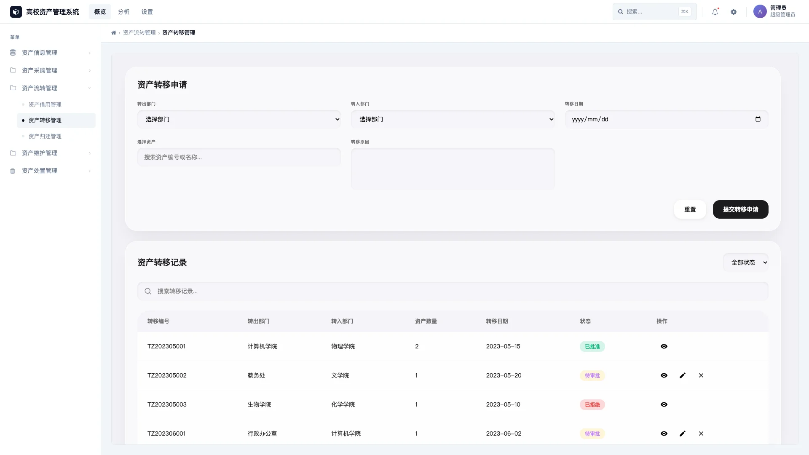Click the system logo cube icon
This screenshot has height=455, width=809.
pyautogui.click(x=16, y=12)
